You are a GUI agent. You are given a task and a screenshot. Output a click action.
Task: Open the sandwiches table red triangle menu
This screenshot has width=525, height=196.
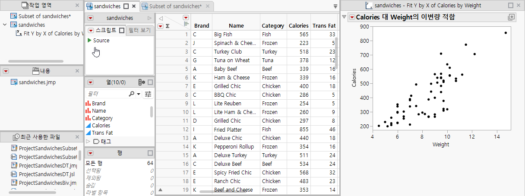pos(90,18)
